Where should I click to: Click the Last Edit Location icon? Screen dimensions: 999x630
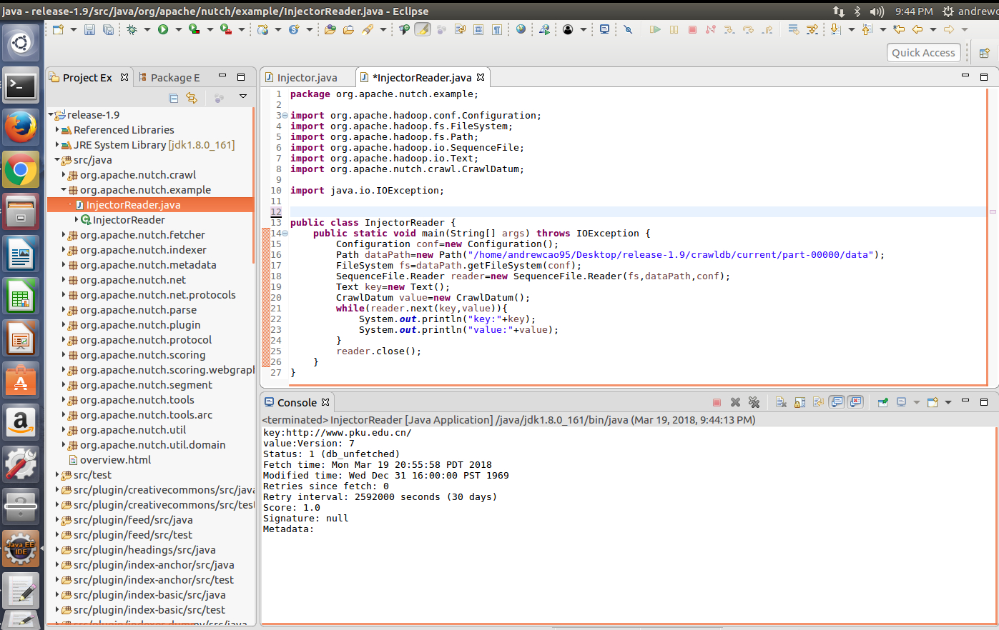coord(899,29)
